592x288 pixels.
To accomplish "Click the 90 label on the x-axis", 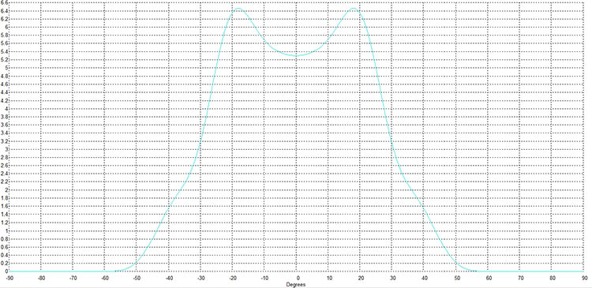I will pyautogui.click(x=584, y=279).
